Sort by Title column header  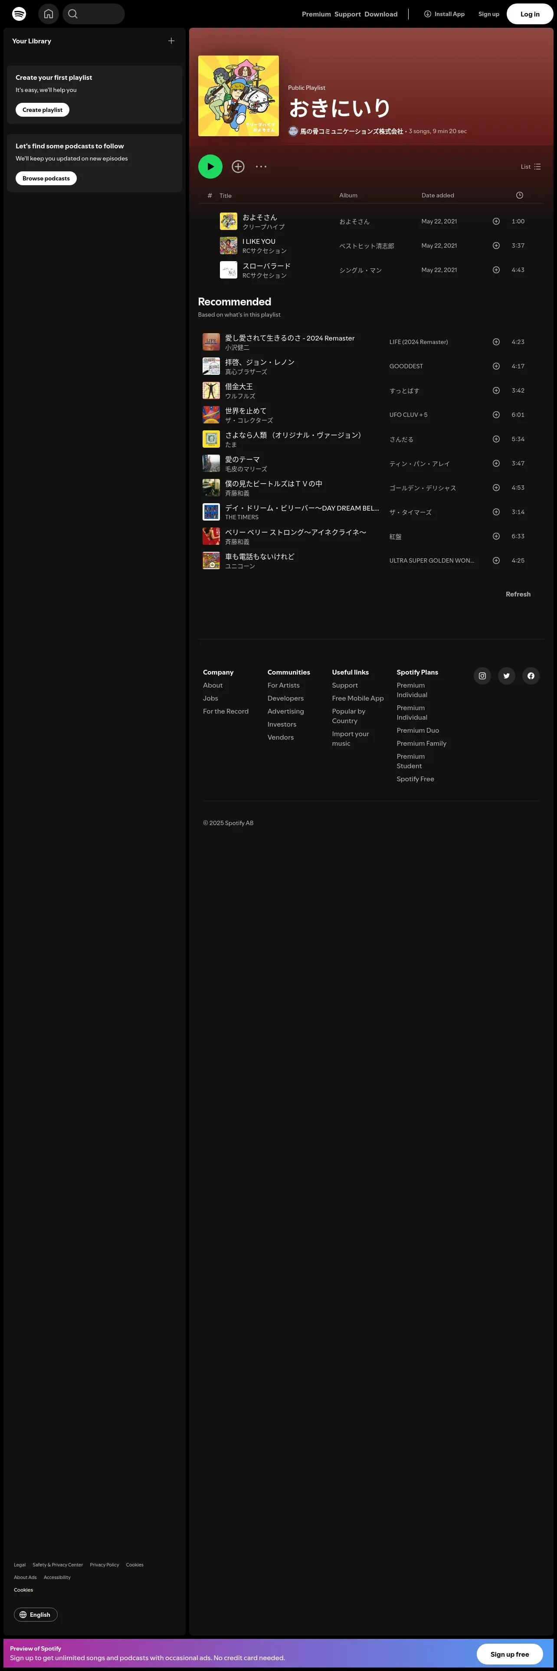225,195
